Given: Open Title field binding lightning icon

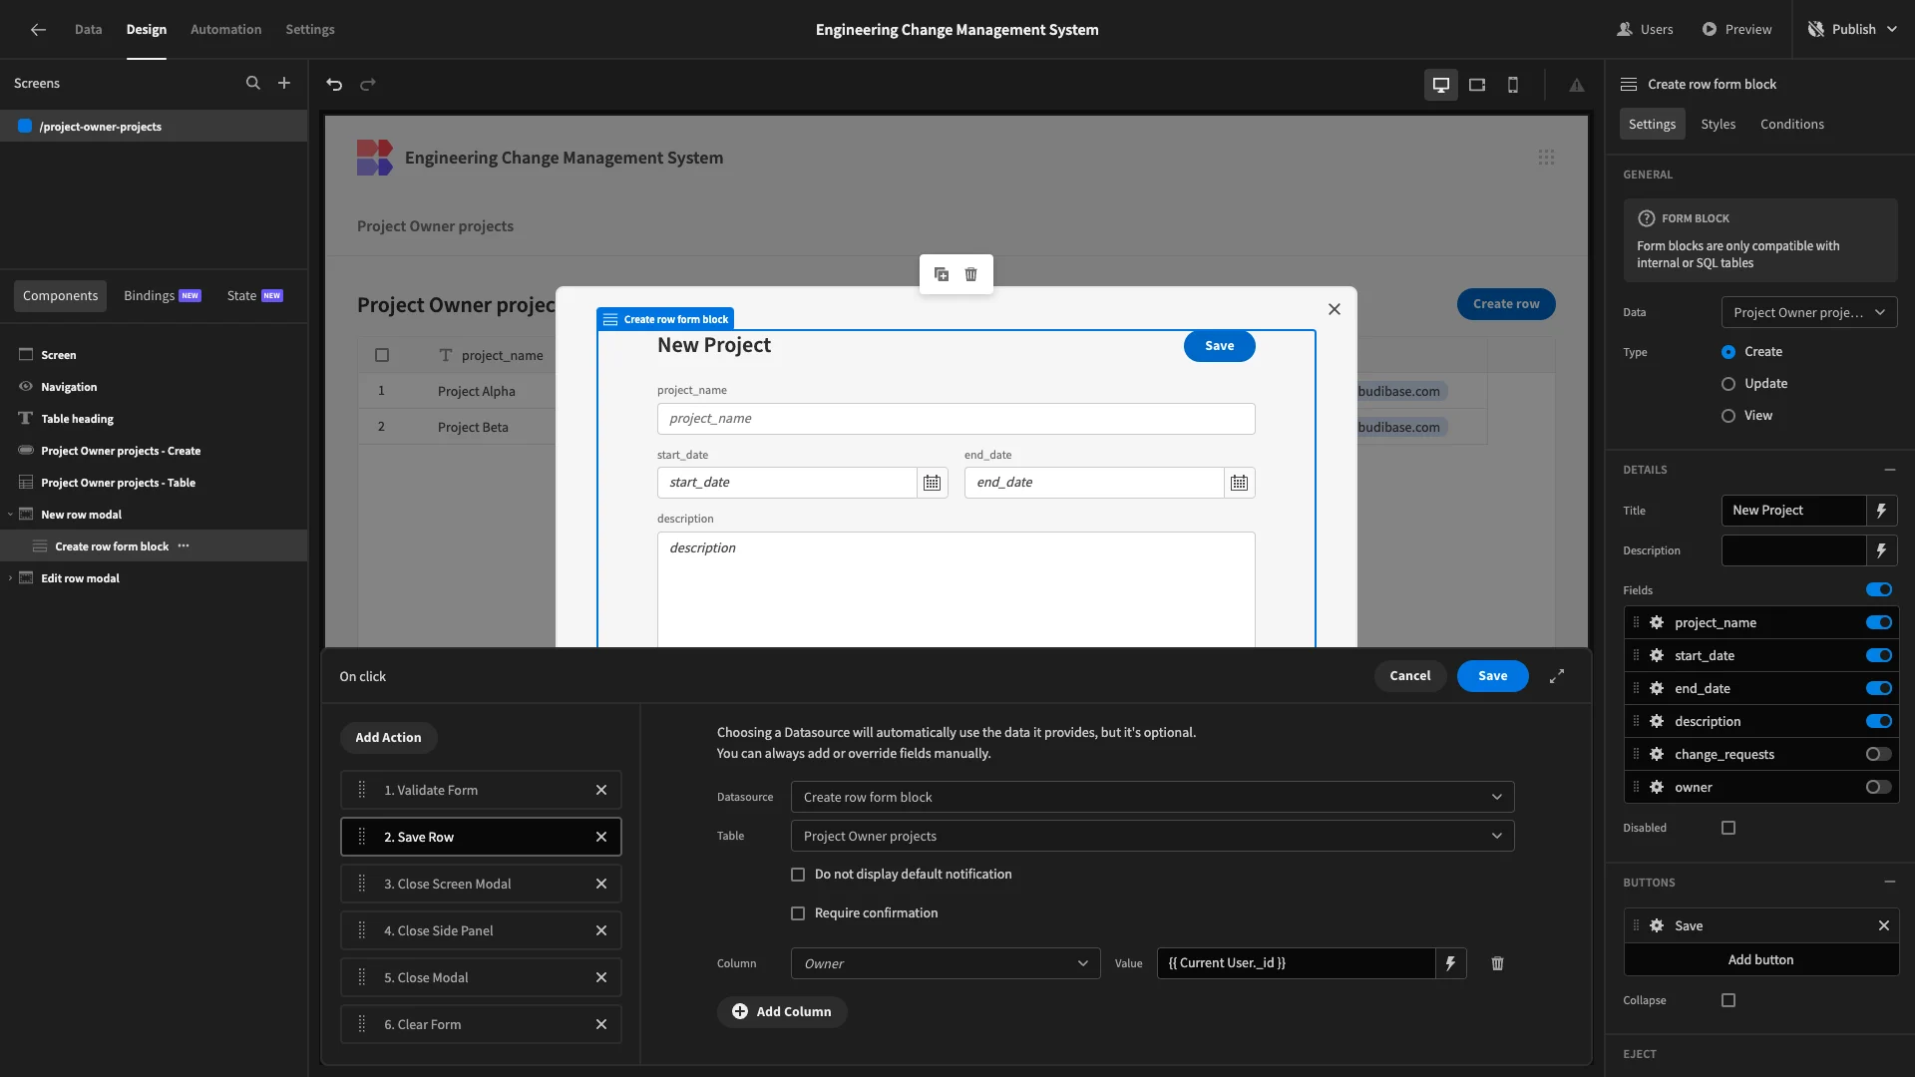Looking at the screenshot, I should 1882,511.
